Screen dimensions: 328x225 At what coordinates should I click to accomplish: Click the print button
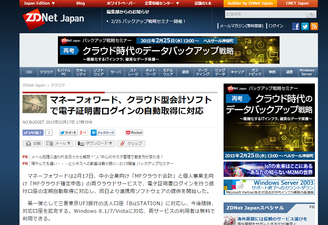pyautogui.click(x=33, y=143)
